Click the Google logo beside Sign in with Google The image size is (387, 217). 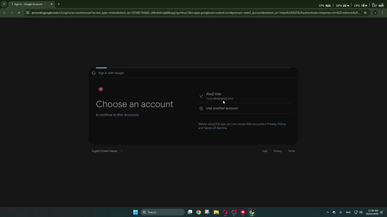pyautogui.click(x=94, y=73)
